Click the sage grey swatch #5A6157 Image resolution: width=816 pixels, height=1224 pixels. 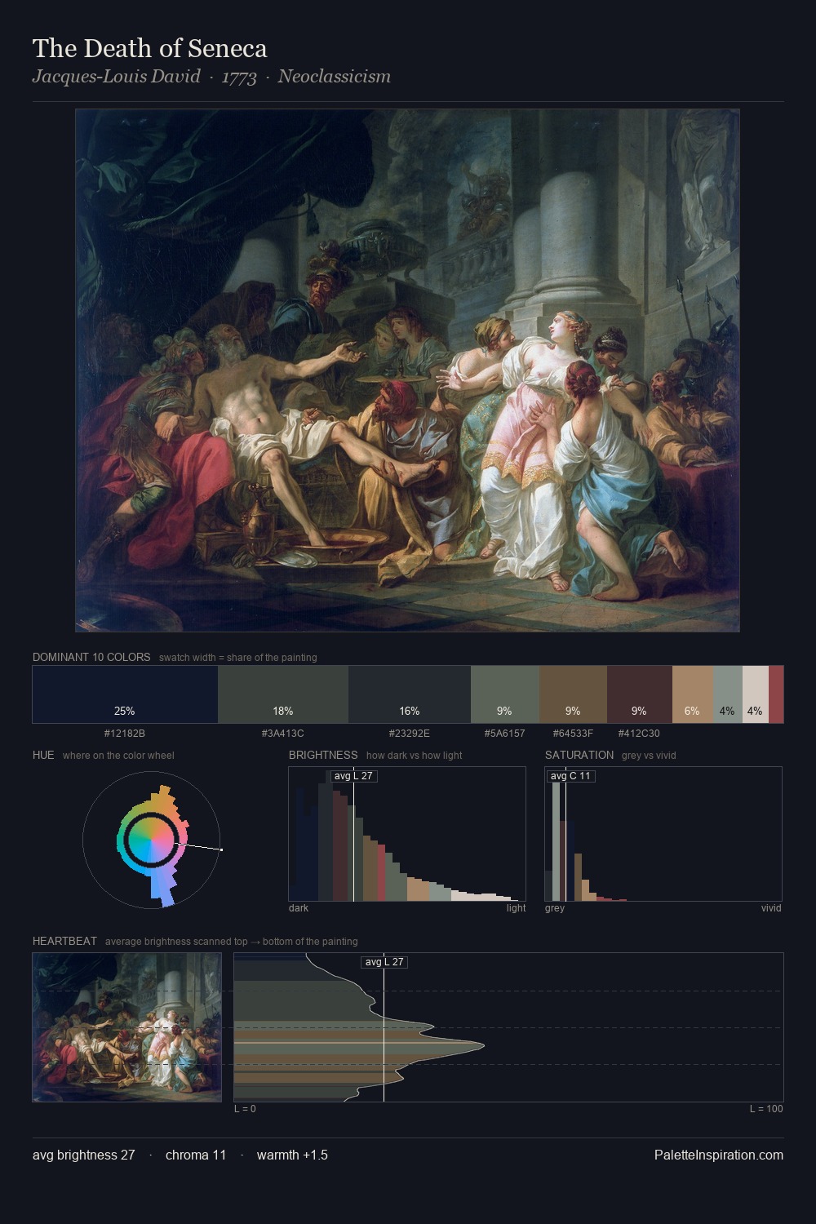coord(505,694)
